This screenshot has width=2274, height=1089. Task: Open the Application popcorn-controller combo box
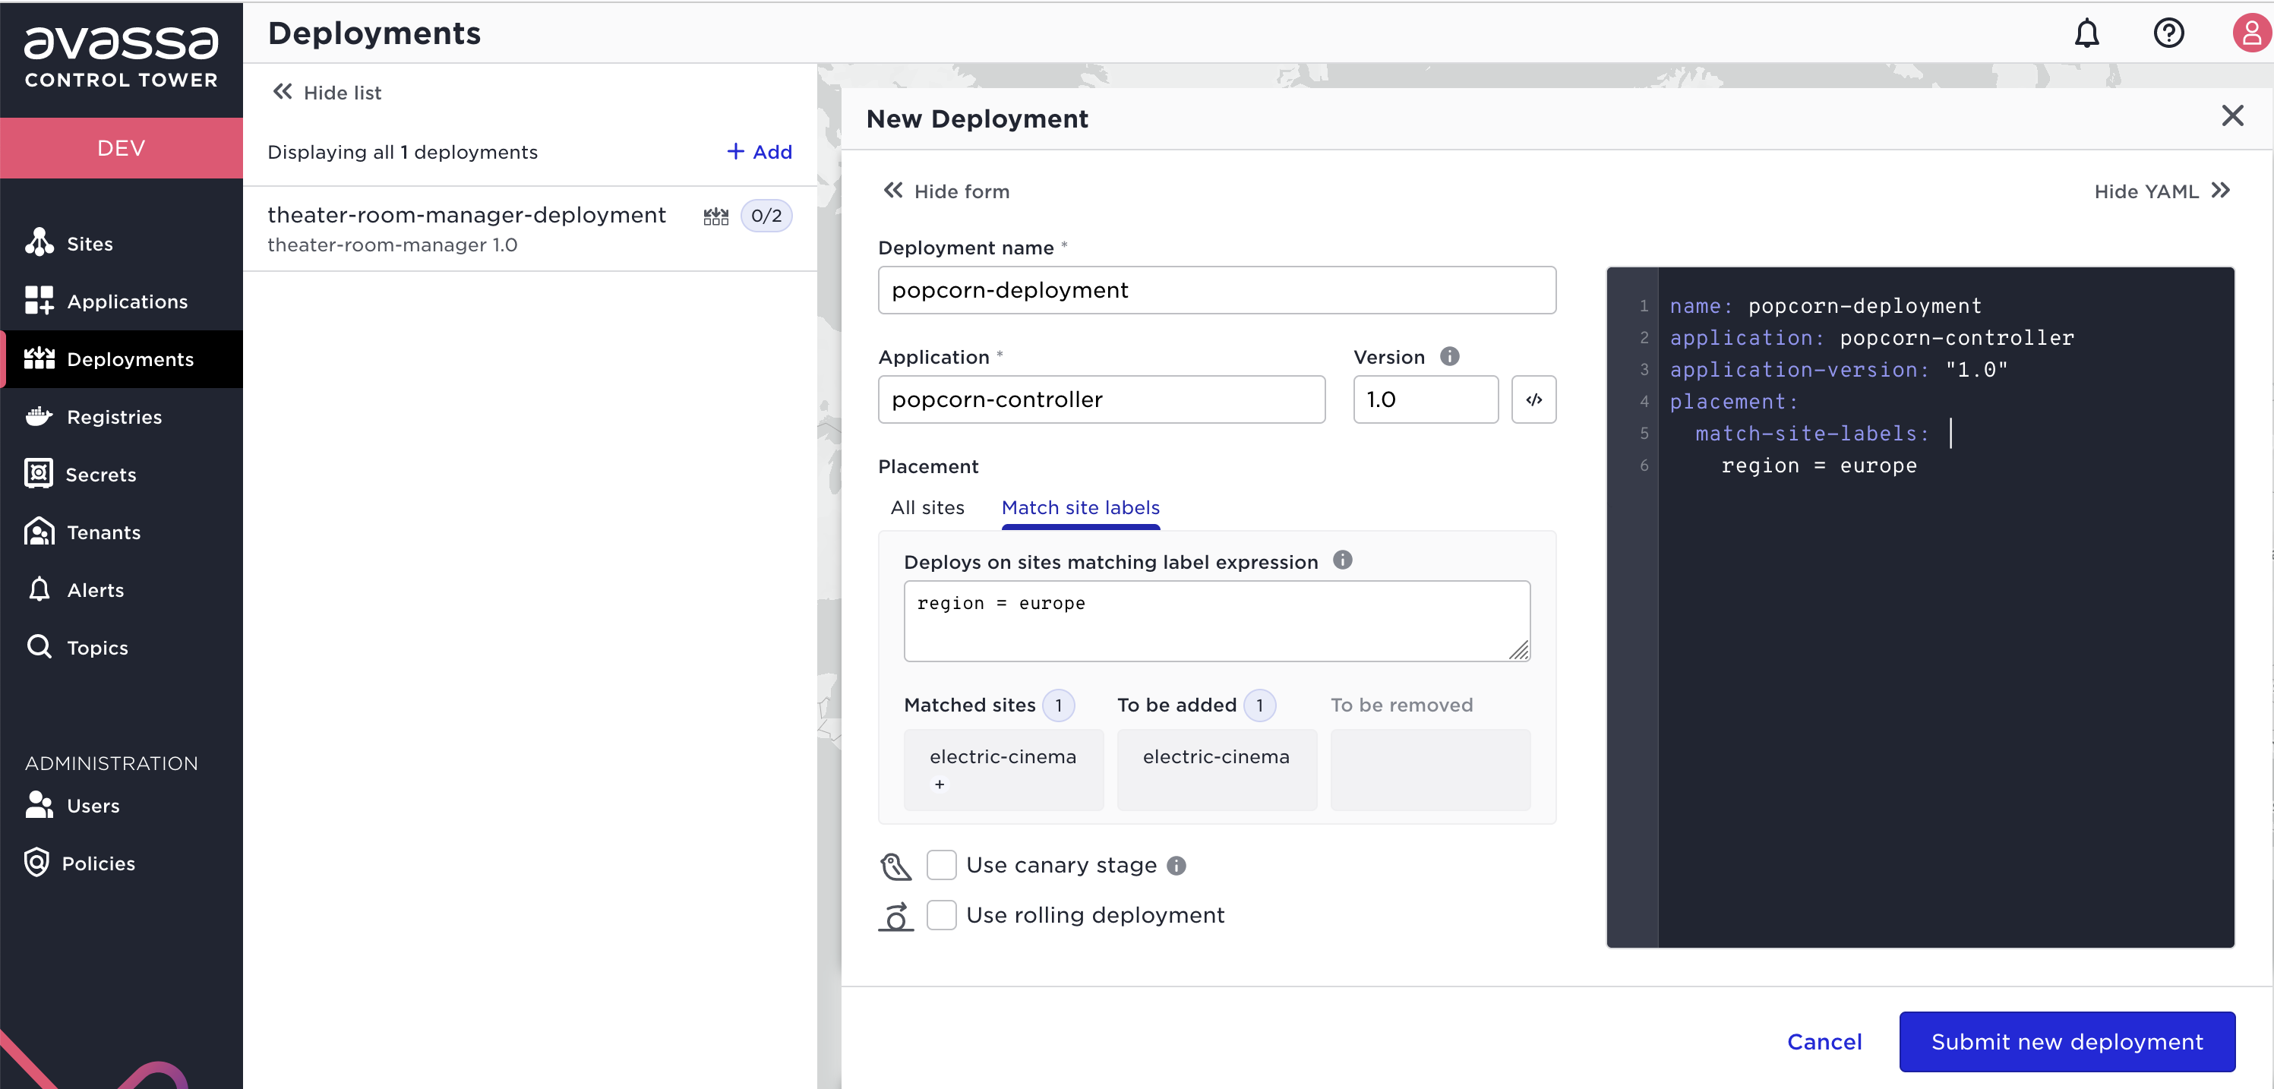pyautogui.click(x=1101, y=399)
